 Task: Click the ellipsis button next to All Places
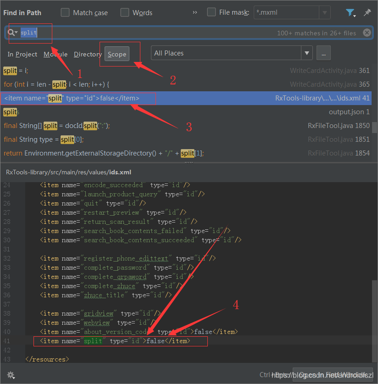(x=323, y=53)
